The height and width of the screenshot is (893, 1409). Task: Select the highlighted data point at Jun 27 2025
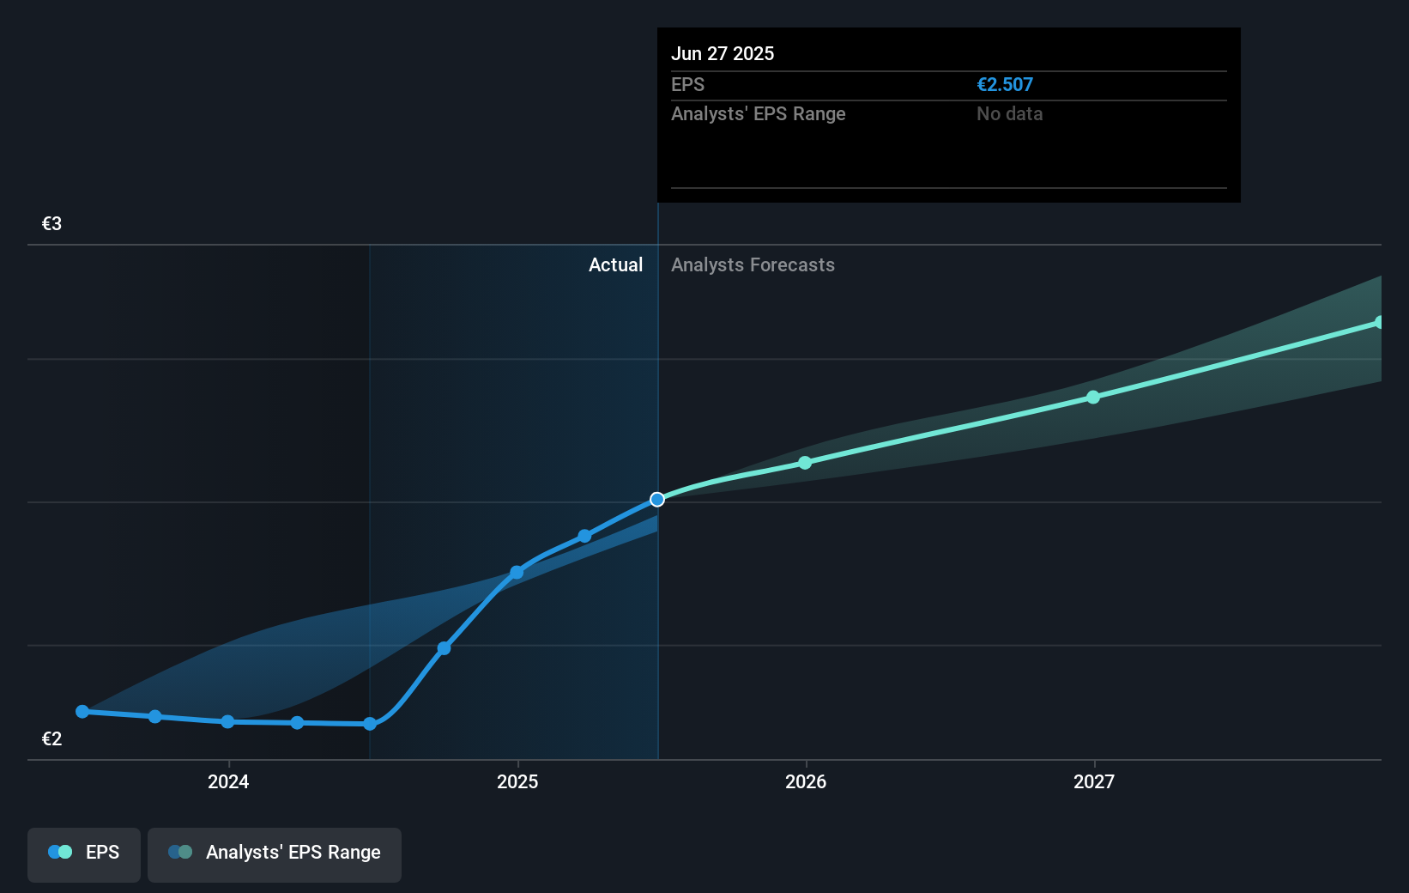(657, 499)
